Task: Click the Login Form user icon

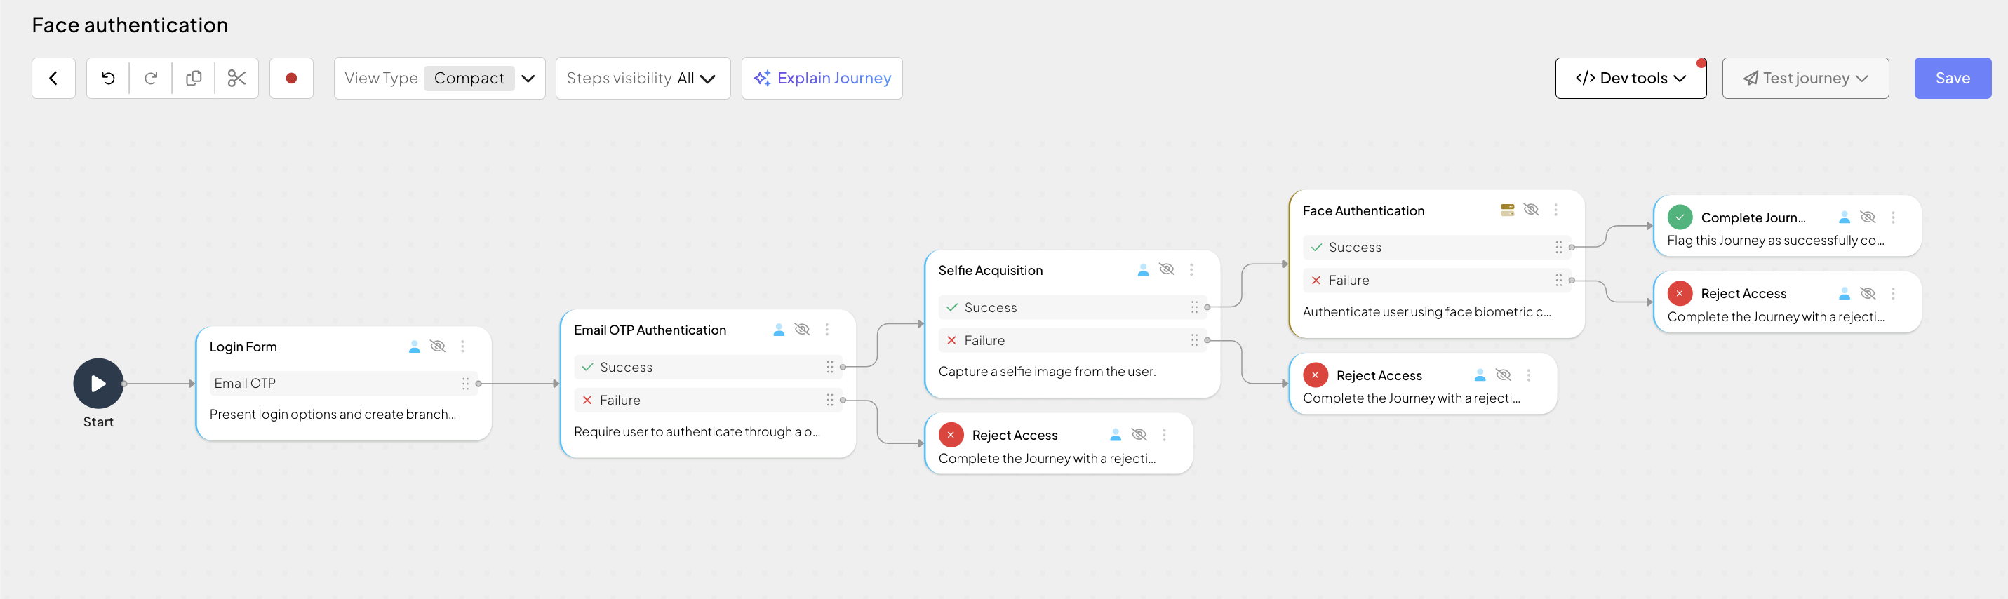Action: (x=415, y=346)
